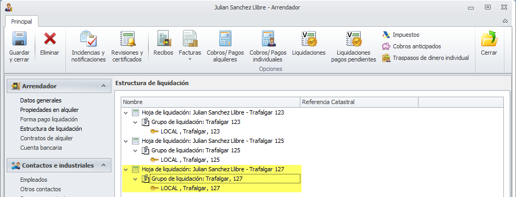
Task: Select LOCAL, Trafalgar, 127 row
Action: [x=190, y=189]
